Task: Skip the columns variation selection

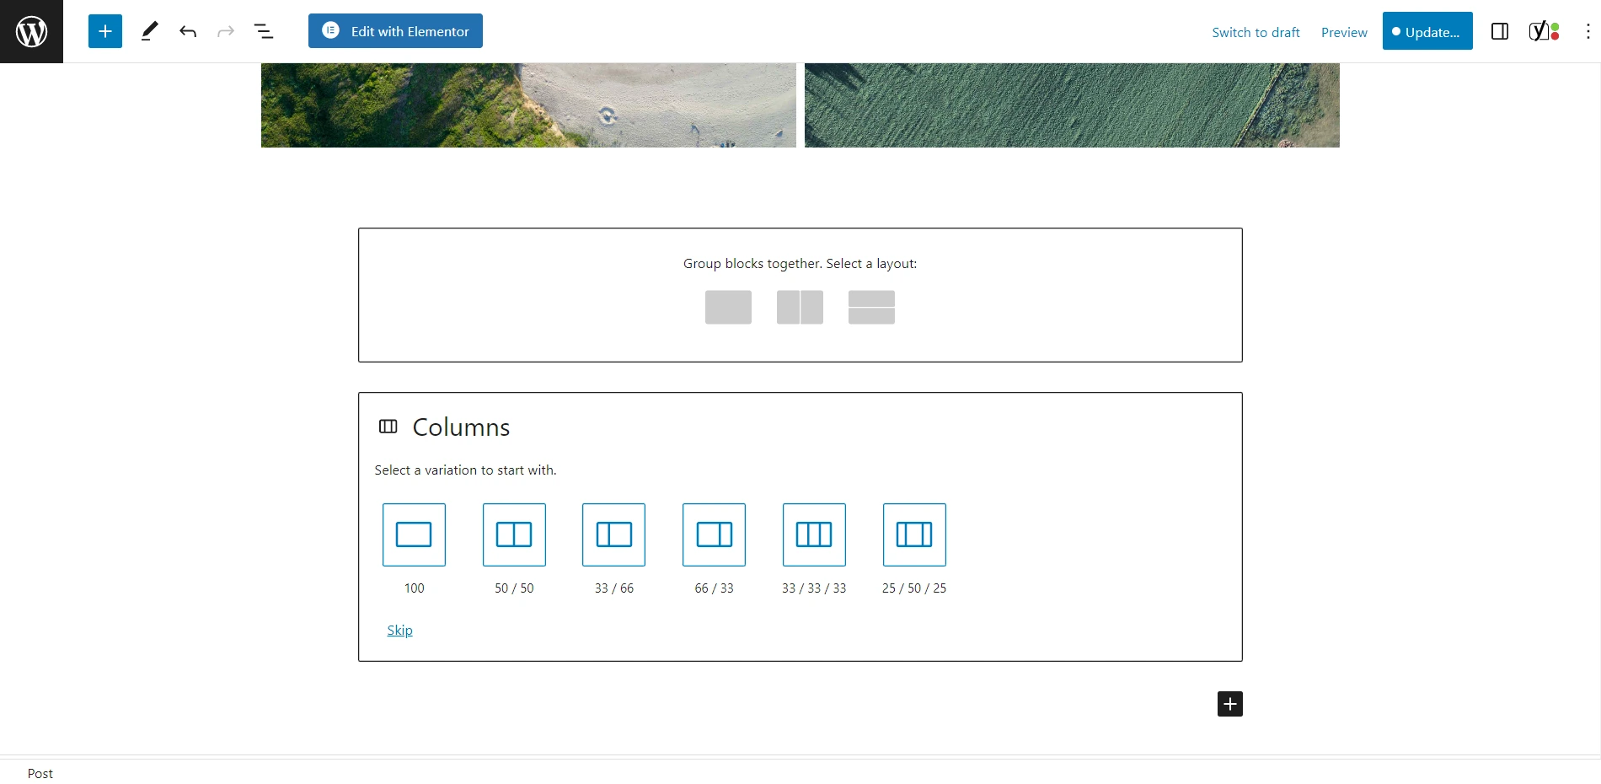Action: (x=399, y=631)
